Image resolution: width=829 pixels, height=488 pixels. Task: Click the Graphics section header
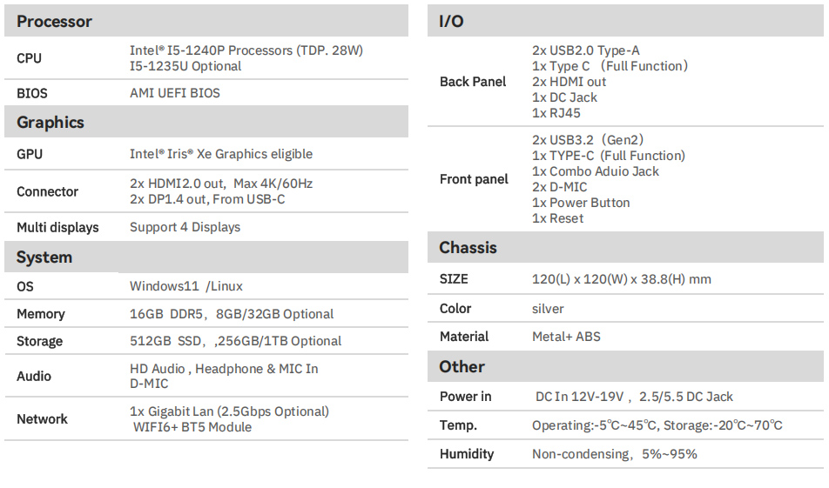tap(51, 123)
